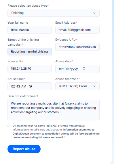
Task: Click the 'Please select an abuse type' label
Action: coord(28,5)
